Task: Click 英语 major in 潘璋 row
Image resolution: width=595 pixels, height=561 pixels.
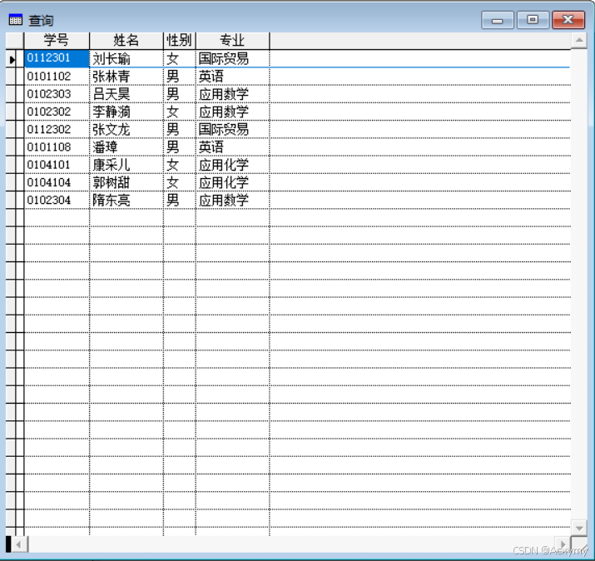Action: (233, 146)
